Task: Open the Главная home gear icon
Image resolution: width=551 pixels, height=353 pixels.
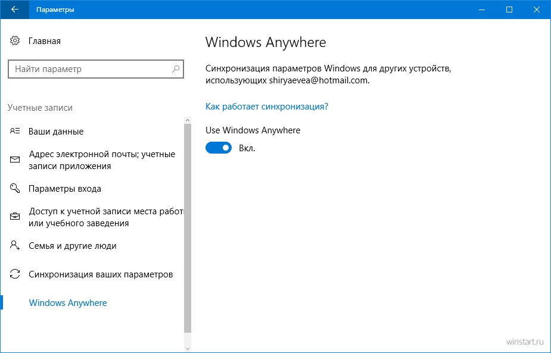Action: [x=15, y=40]
